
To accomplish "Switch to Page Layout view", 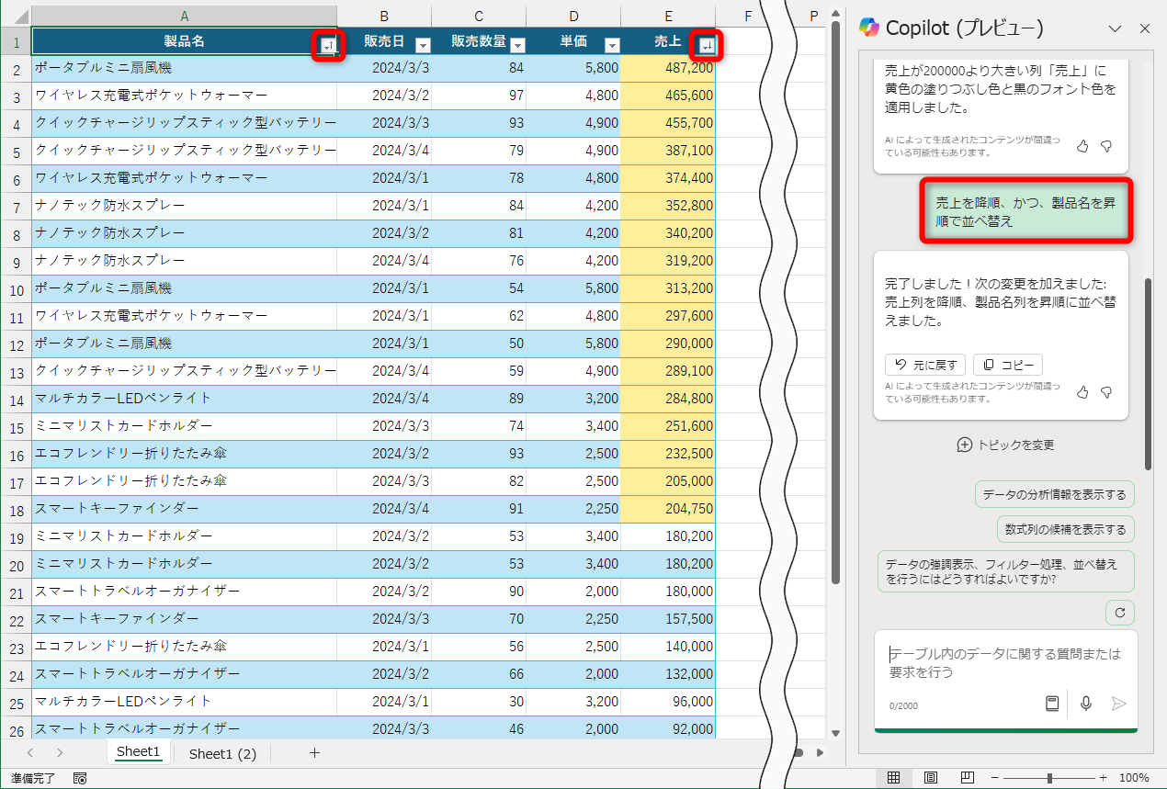I will click(930, 778).
